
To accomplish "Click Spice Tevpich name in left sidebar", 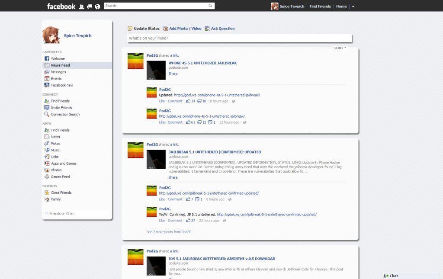I will [78, 35].
